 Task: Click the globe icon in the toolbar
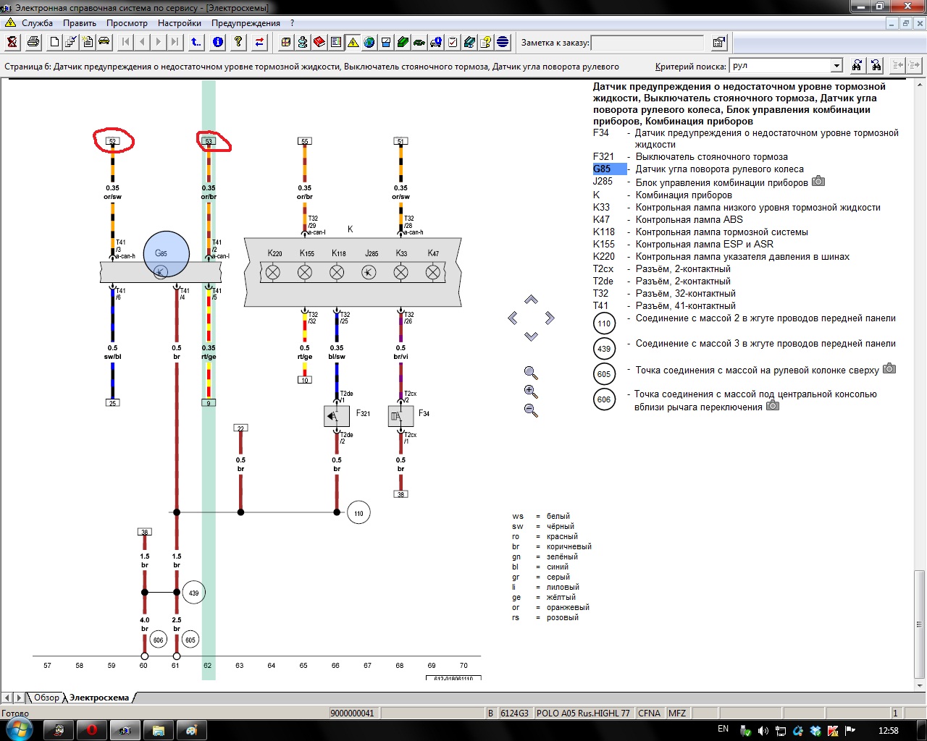click(369, 42)
